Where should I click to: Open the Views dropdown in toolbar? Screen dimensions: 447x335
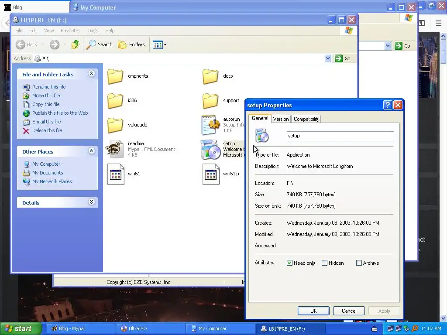159,44
